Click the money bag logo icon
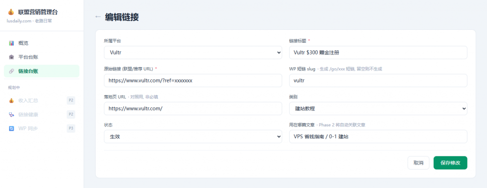Viewport: 487px width, 188px height. click(x=11, y=12)
